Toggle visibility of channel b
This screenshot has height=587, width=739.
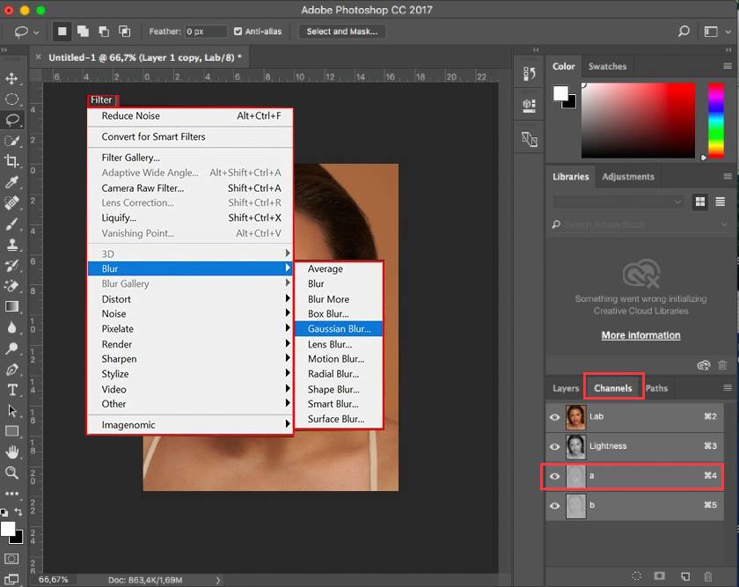pyautogui.click(x=554, y=506)
